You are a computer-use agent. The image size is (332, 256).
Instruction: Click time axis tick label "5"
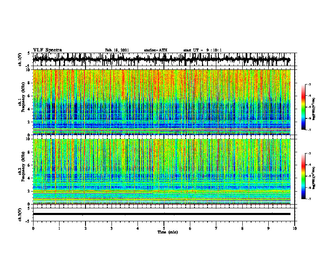pos(164,228)
